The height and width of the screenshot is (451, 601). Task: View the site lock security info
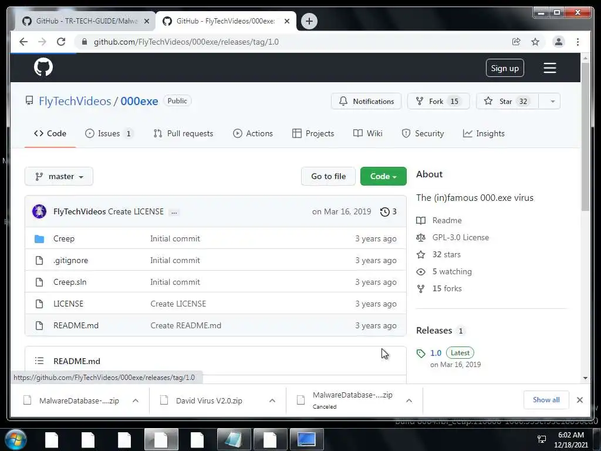tap(85, 42)
